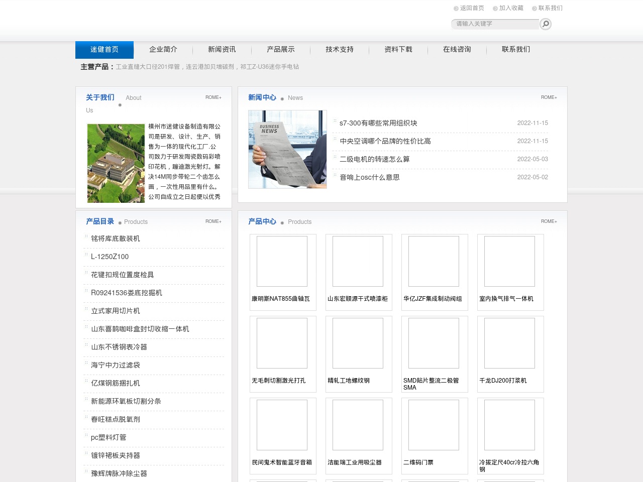Open 资料下载 navigation item
Image resolution: width=643 pixels, height=482 pixels.
[398, 50]
